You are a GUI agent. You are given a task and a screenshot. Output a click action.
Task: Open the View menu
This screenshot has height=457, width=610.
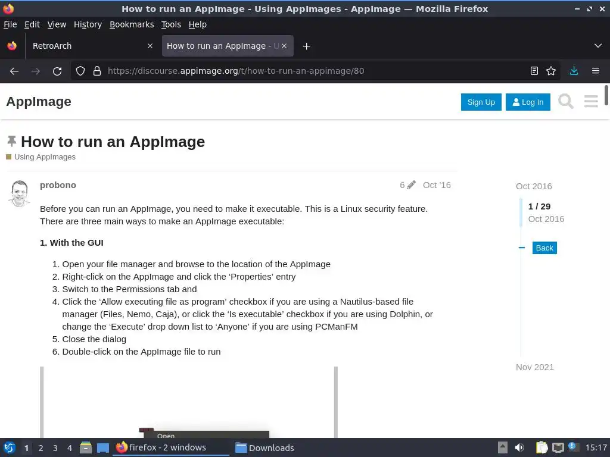pos(57,24)
